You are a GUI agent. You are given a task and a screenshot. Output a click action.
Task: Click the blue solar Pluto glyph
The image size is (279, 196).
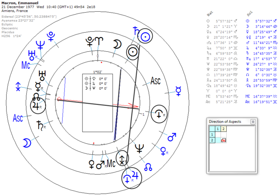point(51,37)
